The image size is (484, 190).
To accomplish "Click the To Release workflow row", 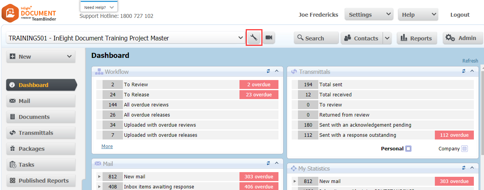I will (x=187, y=94).
